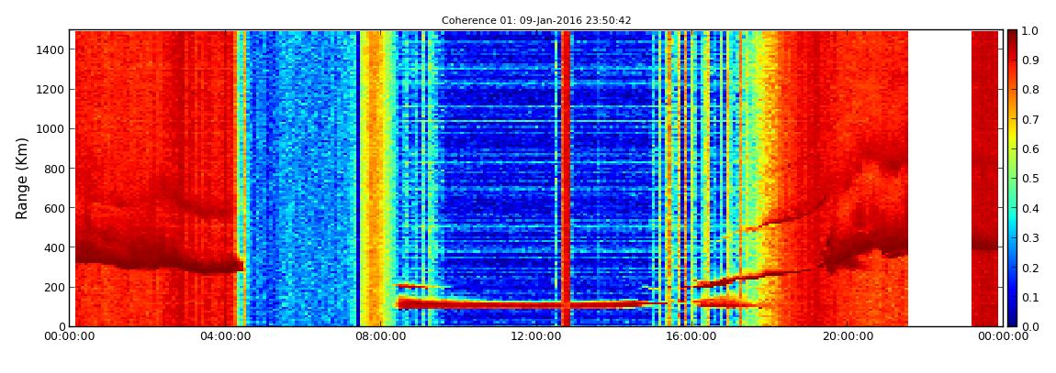This screenshot has width=1056, height=373.
Task: Click the dark red top of the colorbar
Action: tap(1012, 37)
